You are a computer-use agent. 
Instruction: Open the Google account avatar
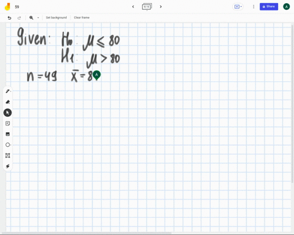286,7
